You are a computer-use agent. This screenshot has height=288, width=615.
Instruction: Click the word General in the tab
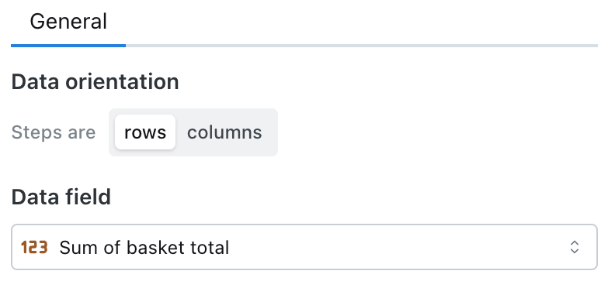pyautogui.click(x=68, y=21)
